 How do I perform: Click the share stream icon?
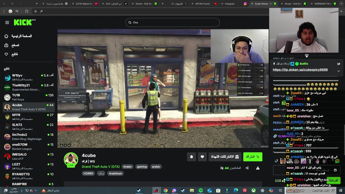(247, 168)
